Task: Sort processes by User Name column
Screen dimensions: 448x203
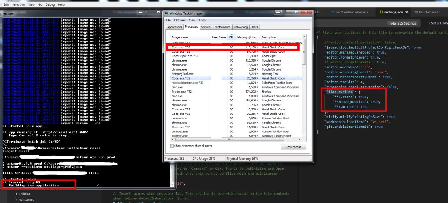Action: click(x=219, y=38)
